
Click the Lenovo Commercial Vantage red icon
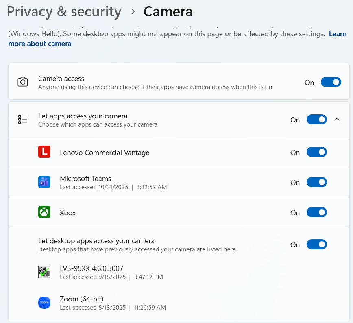44,152
